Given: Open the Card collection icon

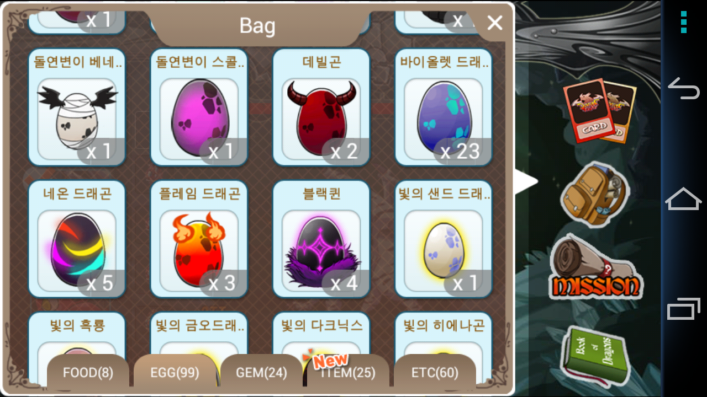Looking at the screenshot, I should coord(599,110).
